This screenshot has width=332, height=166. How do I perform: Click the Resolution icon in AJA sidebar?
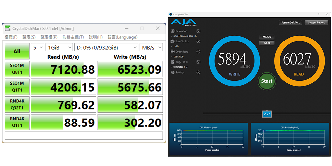173,31
